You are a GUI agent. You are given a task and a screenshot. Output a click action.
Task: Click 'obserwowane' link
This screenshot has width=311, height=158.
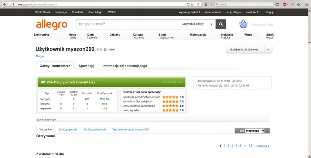pos(213,12)
